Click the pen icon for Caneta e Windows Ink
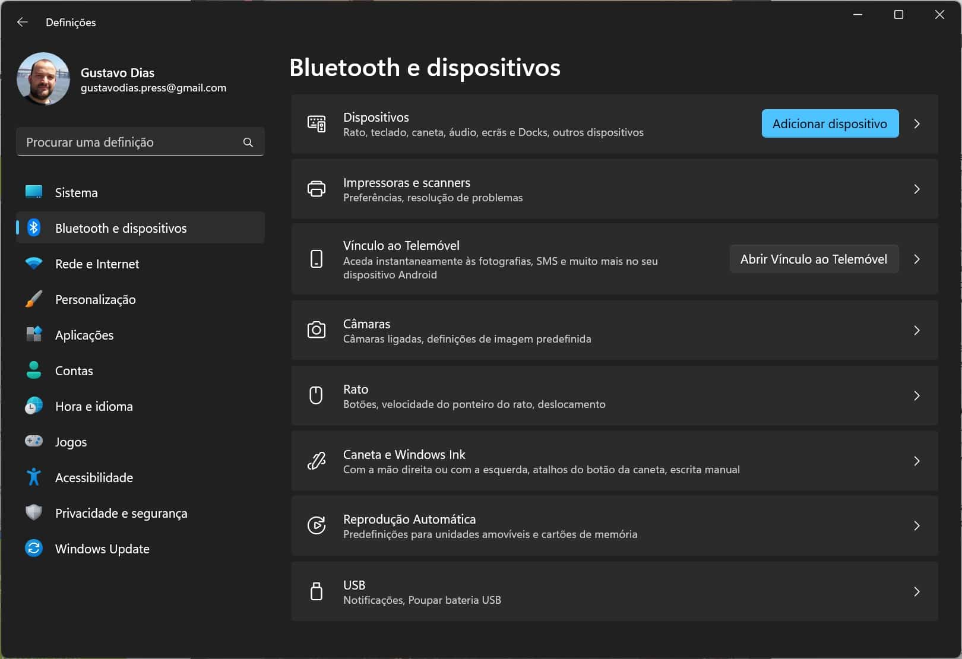 [x=317, y=461]
